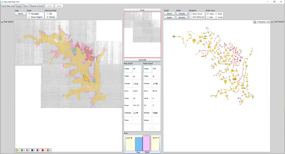Click the Node Include button
285x154 pixels.
coord(182,14)
